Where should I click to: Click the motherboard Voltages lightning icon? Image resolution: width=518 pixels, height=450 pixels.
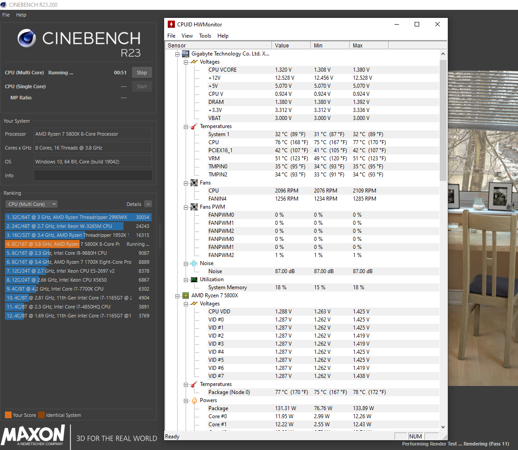[194, 62]
